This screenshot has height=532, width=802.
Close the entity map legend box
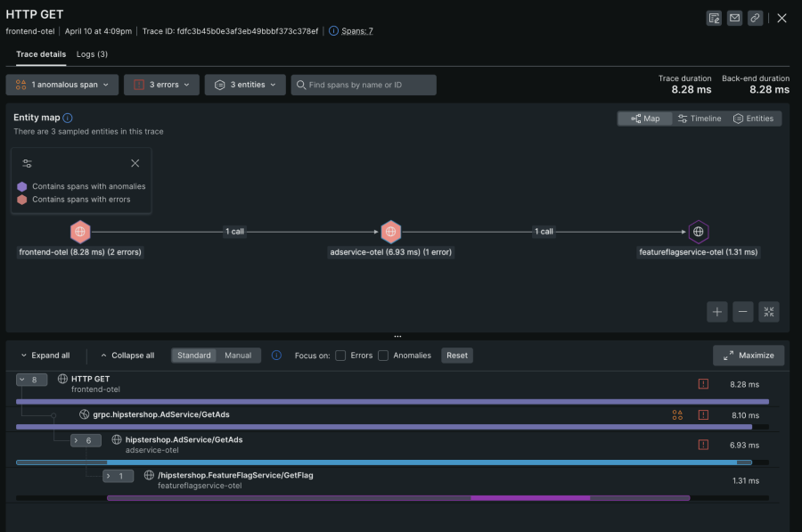(135, 163)
